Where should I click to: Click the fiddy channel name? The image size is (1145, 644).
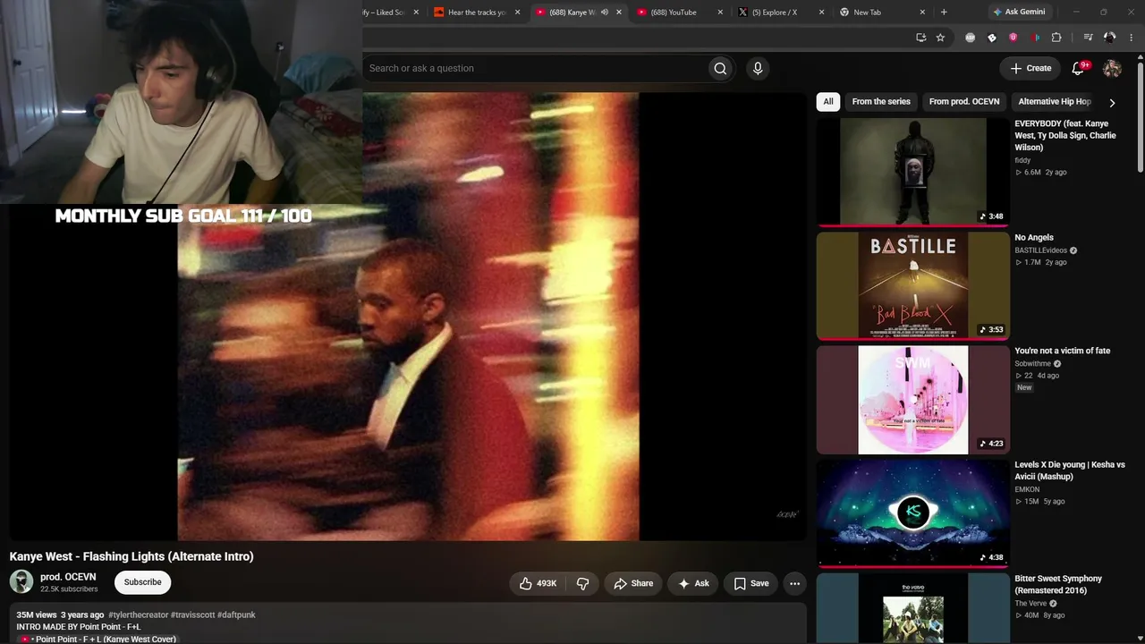[1022, 160]
